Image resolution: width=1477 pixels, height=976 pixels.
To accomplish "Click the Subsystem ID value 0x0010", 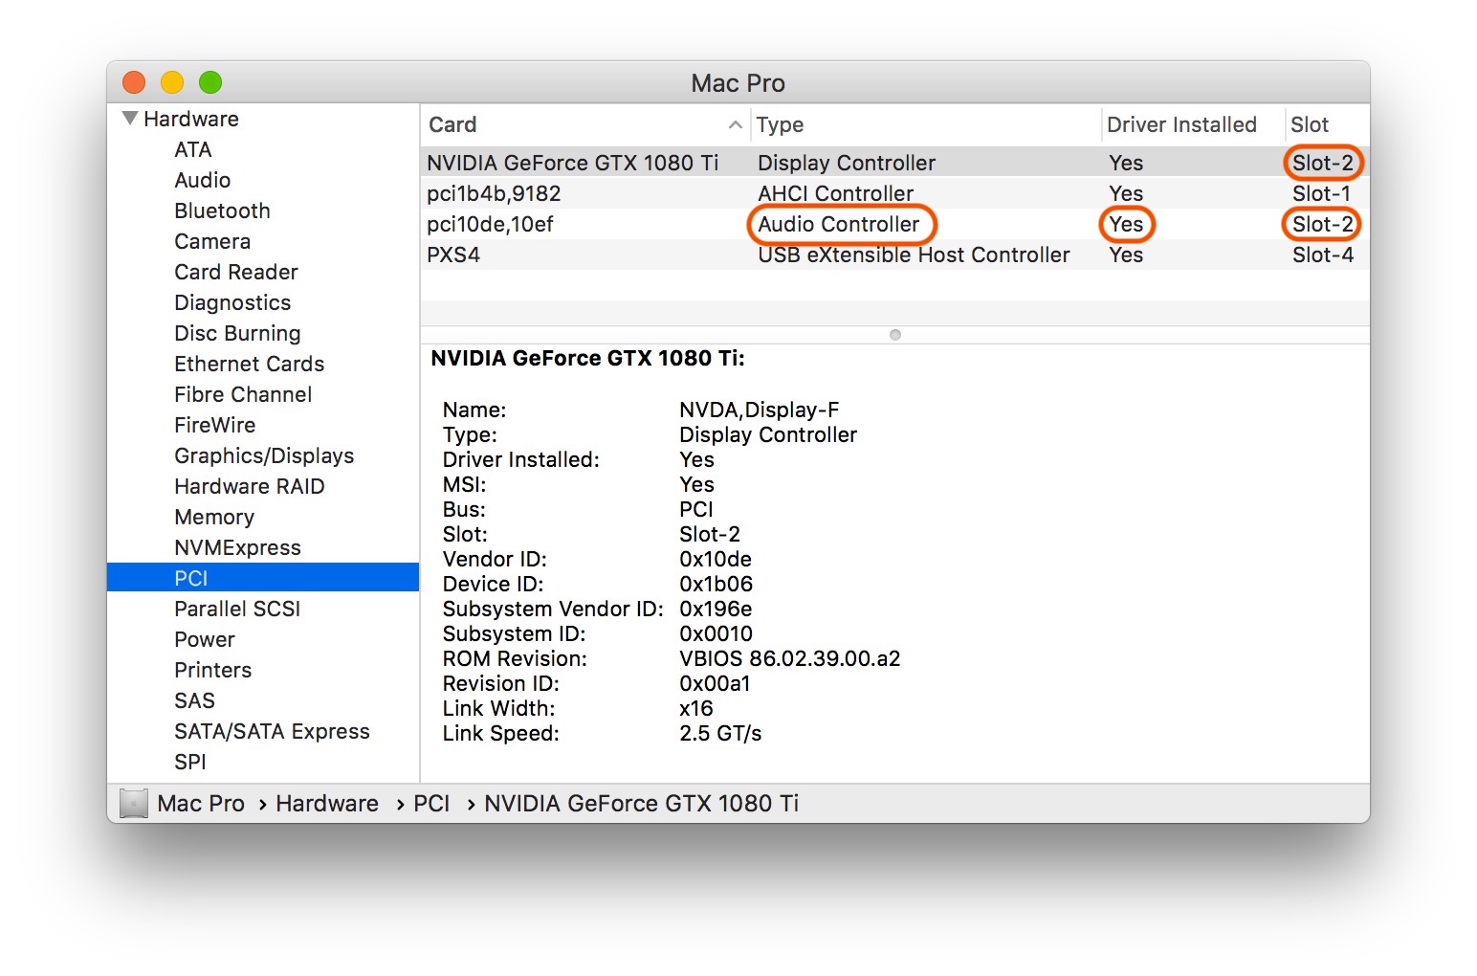I will pos(716,633).
